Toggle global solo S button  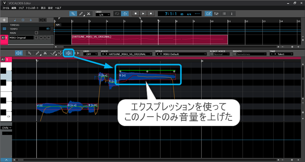click(x=45, y=20)
